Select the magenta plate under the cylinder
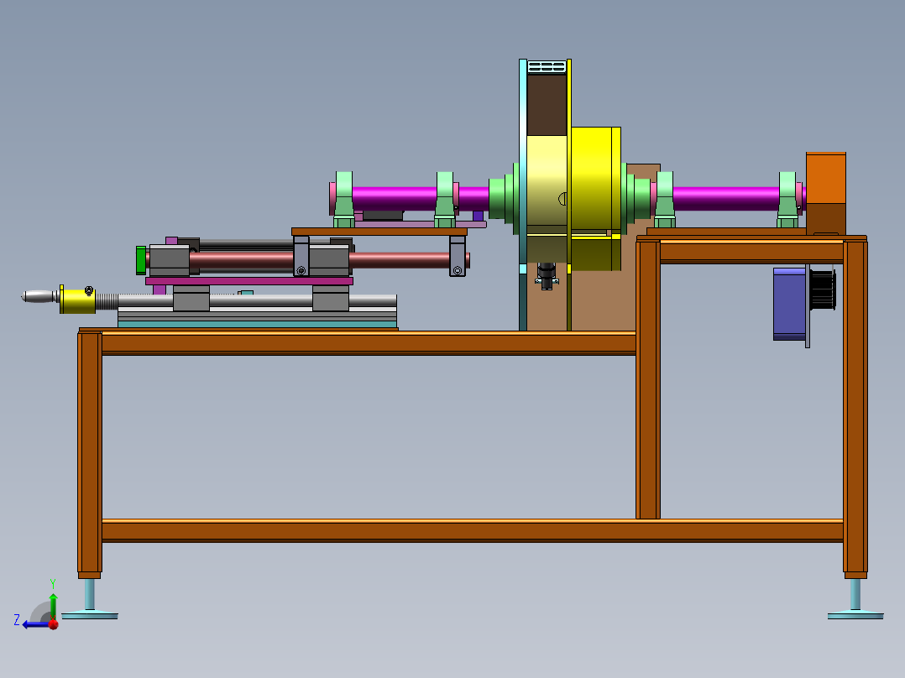 pos(248,281)
